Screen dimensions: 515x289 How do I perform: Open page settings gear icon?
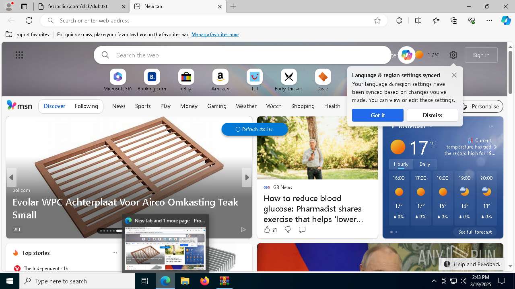(453, 55)
